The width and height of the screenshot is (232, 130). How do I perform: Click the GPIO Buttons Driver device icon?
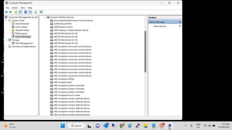pos(51,27)
